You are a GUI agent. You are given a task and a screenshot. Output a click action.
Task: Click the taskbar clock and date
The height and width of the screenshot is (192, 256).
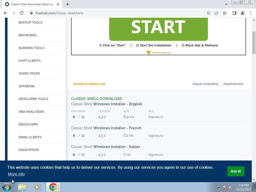click(243, 187)
